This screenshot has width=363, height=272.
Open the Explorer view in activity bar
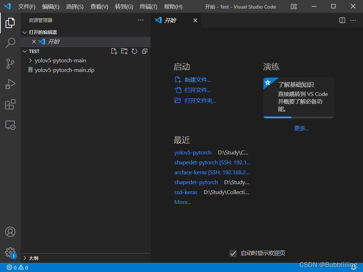point(10,23)
